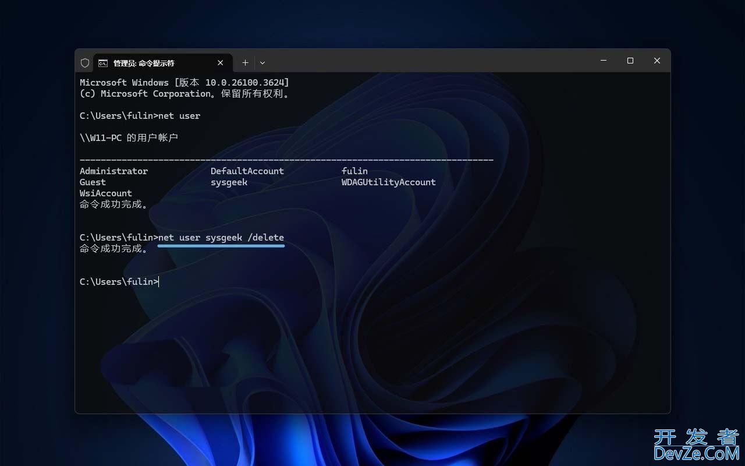The height and width of the screenshot is (466, 745).
Task: Click the 'net user sysgeek /delete' command
Action: click(x=221, y=238)
